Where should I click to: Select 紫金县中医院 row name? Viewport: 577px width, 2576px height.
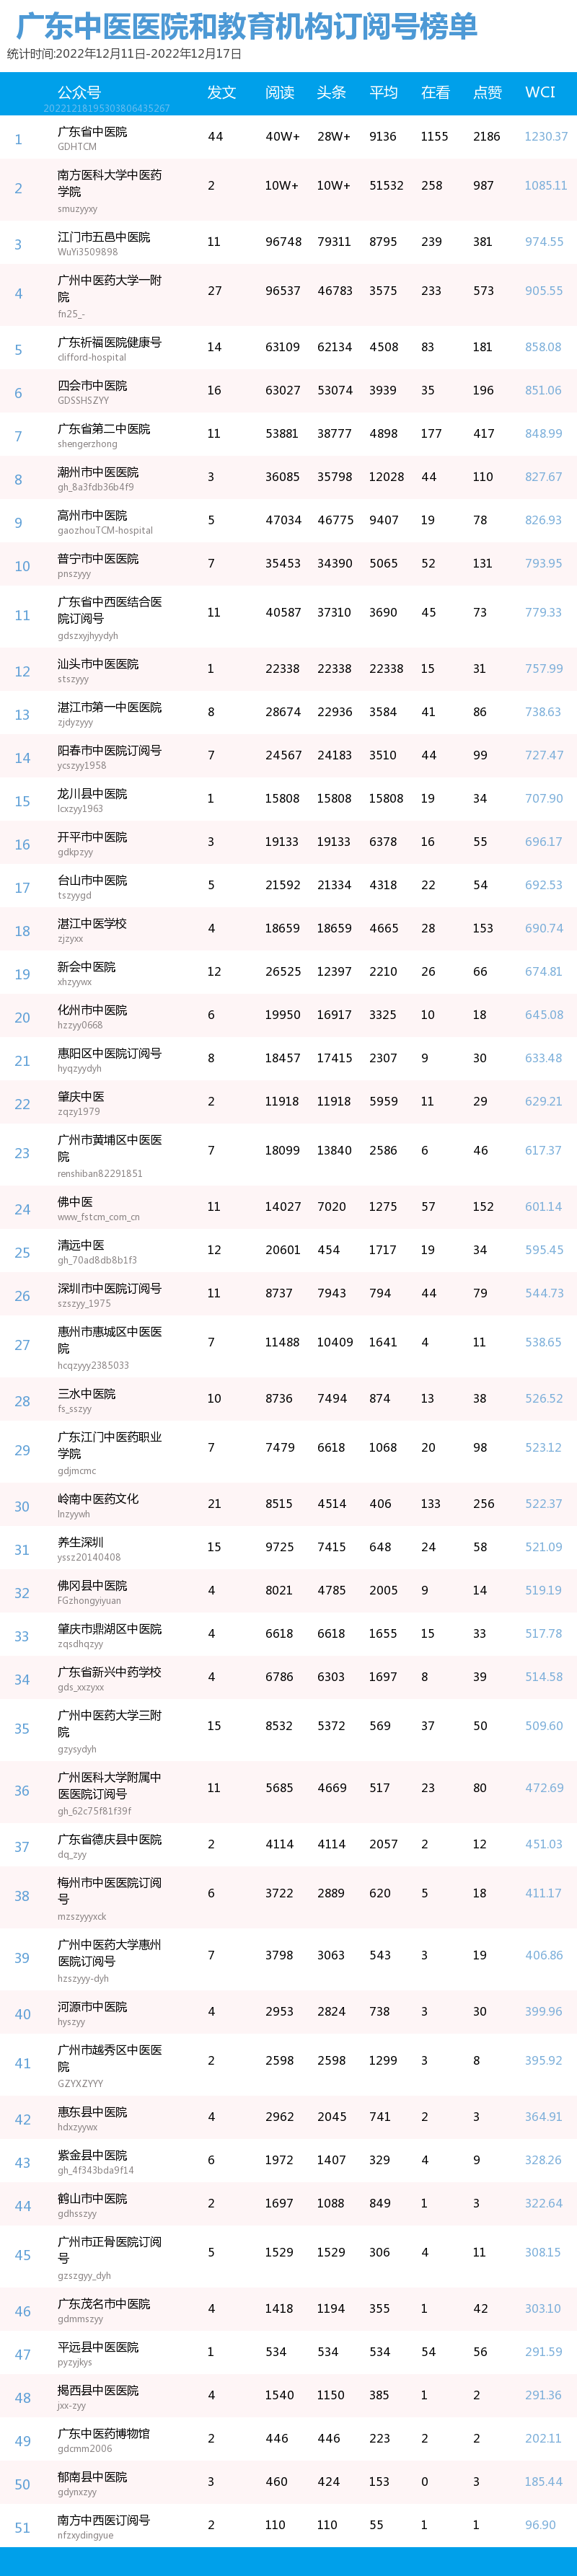(x=92, y=2155)
